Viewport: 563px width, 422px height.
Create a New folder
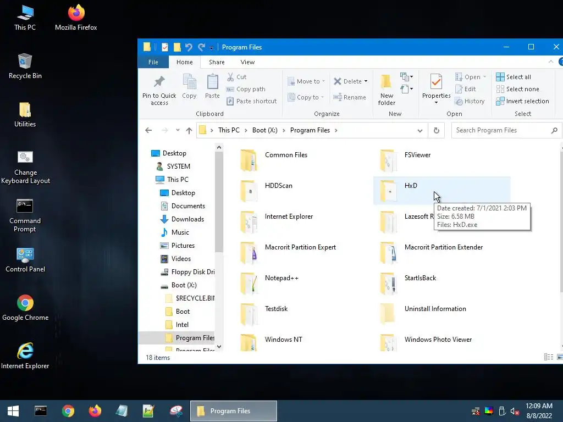pyautogui.click(x=387, y=90)
